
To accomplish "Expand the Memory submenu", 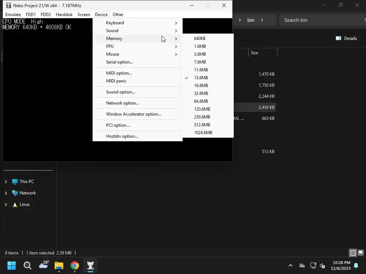I will [x=138, y=39].
